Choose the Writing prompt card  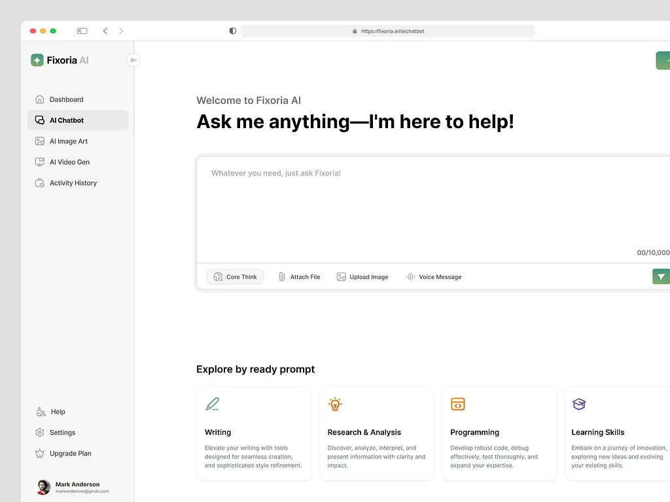254,433
